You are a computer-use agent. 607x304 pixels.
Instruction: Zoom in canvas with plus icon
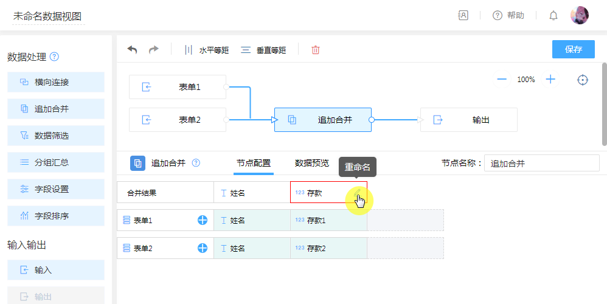pyautogui.click(x=550, y=80)
